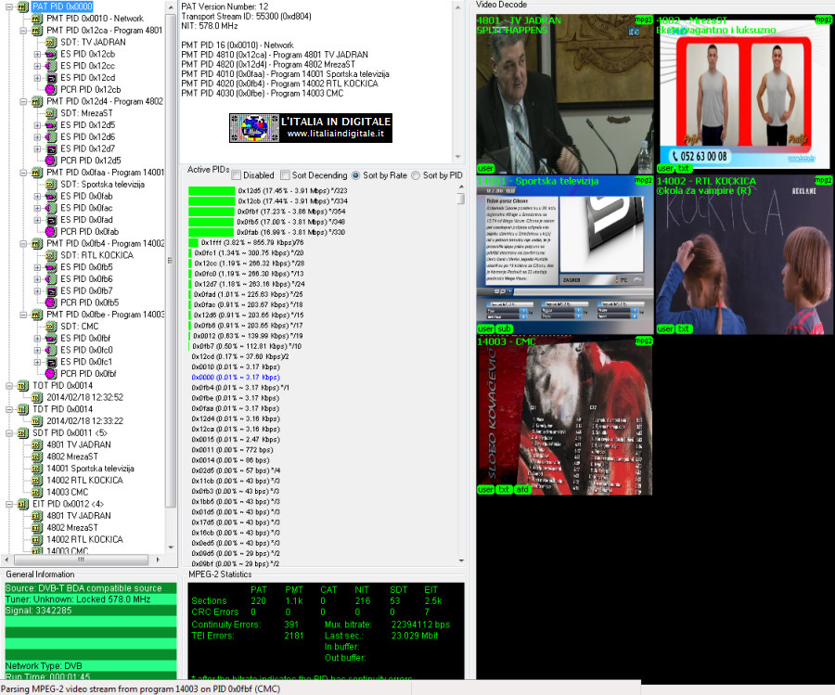This screenshot has height=695, width=835.
Task: Click the afd tag on CMC video
Action: [x=522, y=489]
